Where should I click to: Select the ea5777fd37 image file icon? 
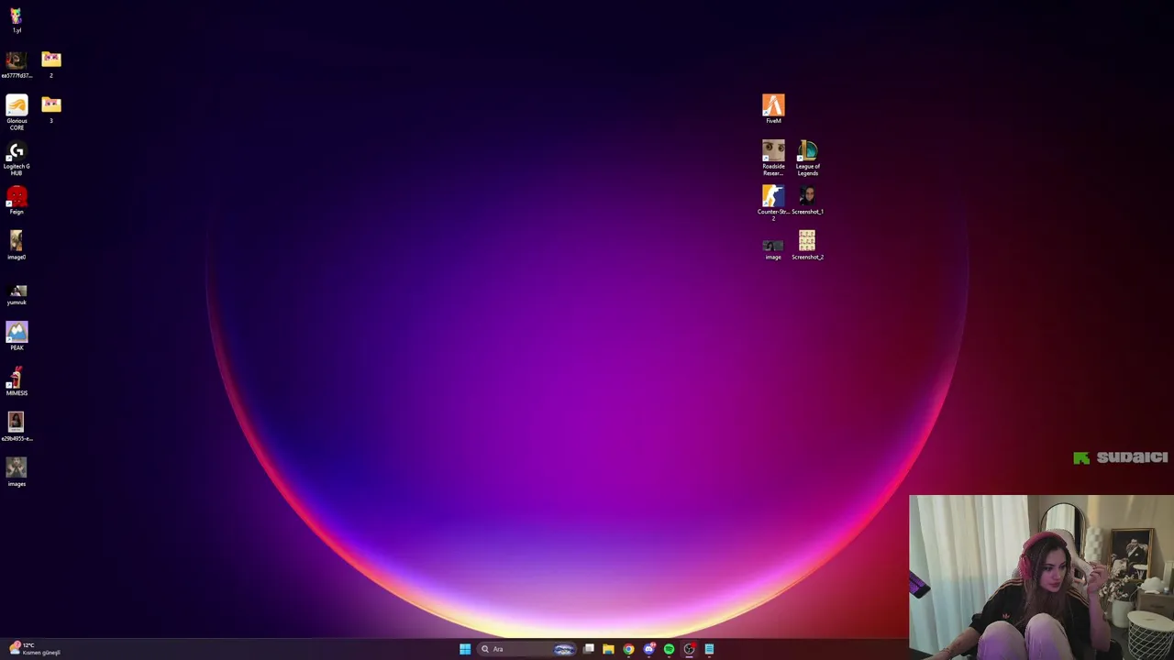[17, 64]
